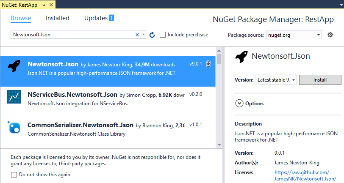This screenshot has width=344, height=183.
Task: Open the Package source dropdown
Action: point(294,35)
